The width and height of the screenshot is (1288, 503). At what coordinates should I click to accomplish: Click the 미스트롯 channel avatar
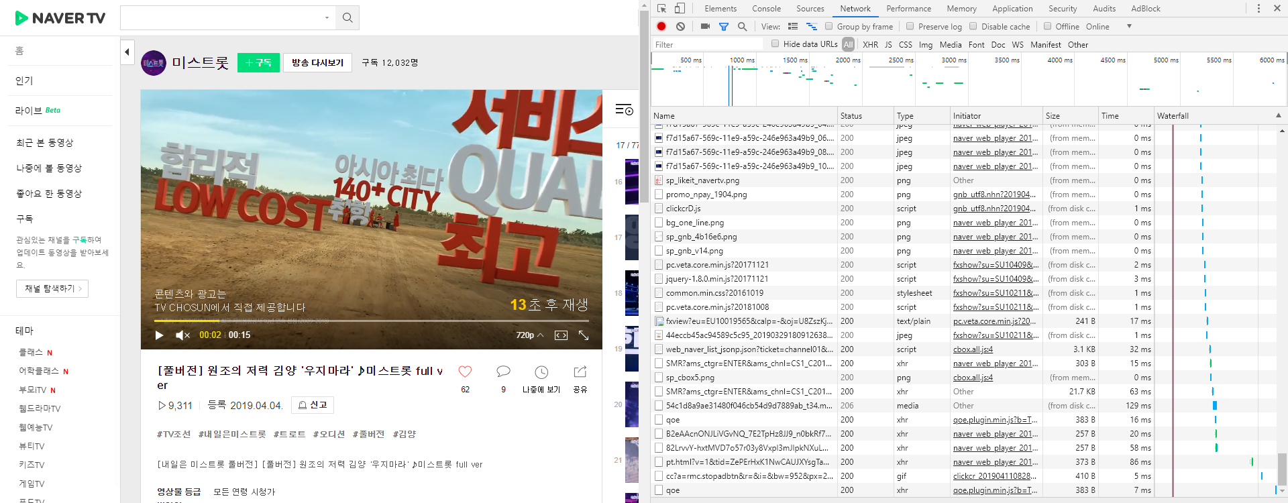tap(154, 63)
